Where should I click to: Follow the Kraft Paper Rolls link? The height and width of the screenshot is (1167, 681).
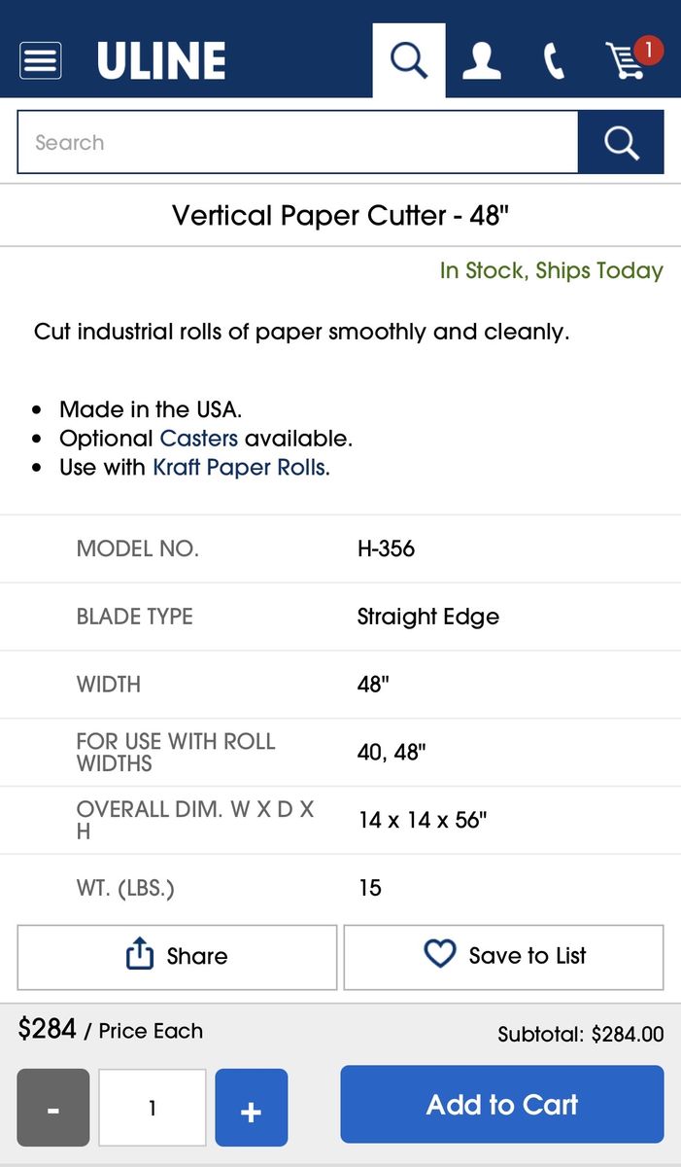coord(239,467)
